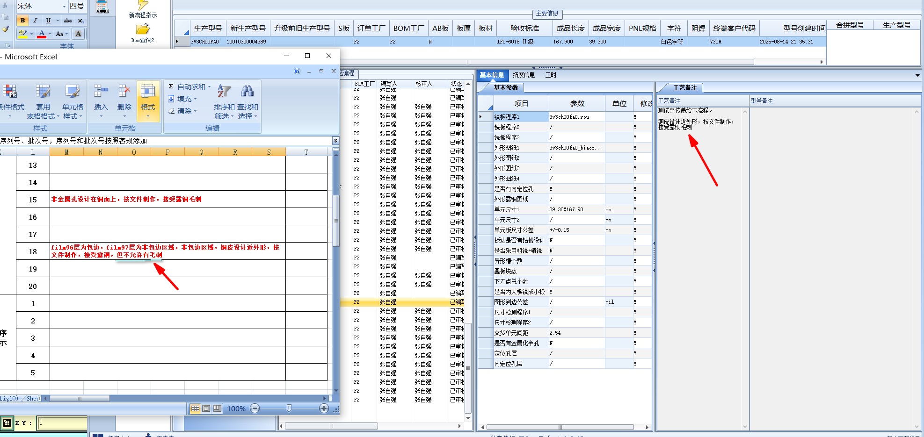Open the 宋体 font name dropdown
Screen dimensions: 924x437
tap(64, 7)
